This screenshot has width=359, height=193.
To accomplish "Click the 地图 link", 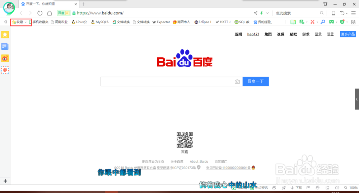I will (268, 34).
